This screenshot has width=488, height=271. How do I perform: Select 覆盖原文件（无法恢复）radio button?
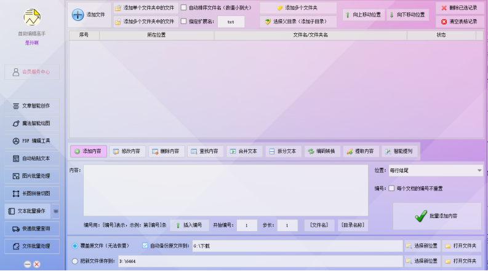(74, 246)
